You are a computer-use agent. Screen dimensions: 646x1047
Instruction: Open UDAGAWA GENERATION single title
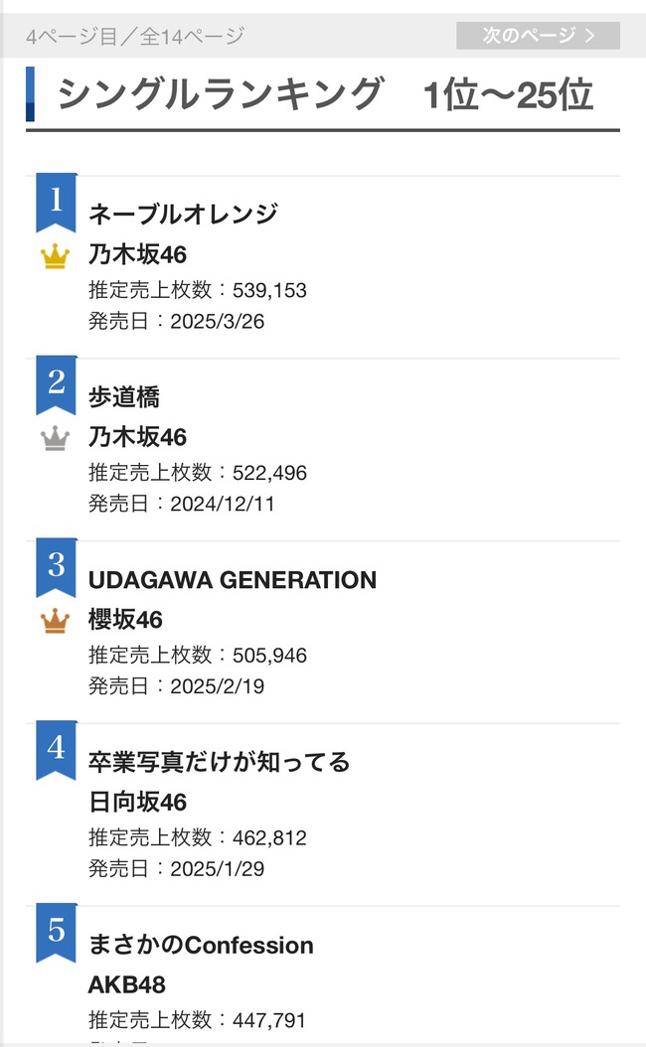point(233,579)
